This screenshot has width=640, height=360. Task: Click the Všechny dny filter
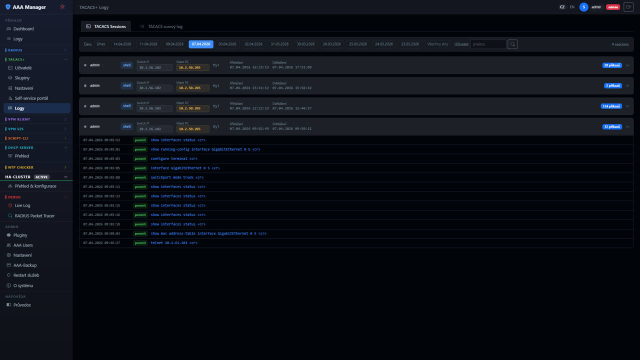coord(437,44)
